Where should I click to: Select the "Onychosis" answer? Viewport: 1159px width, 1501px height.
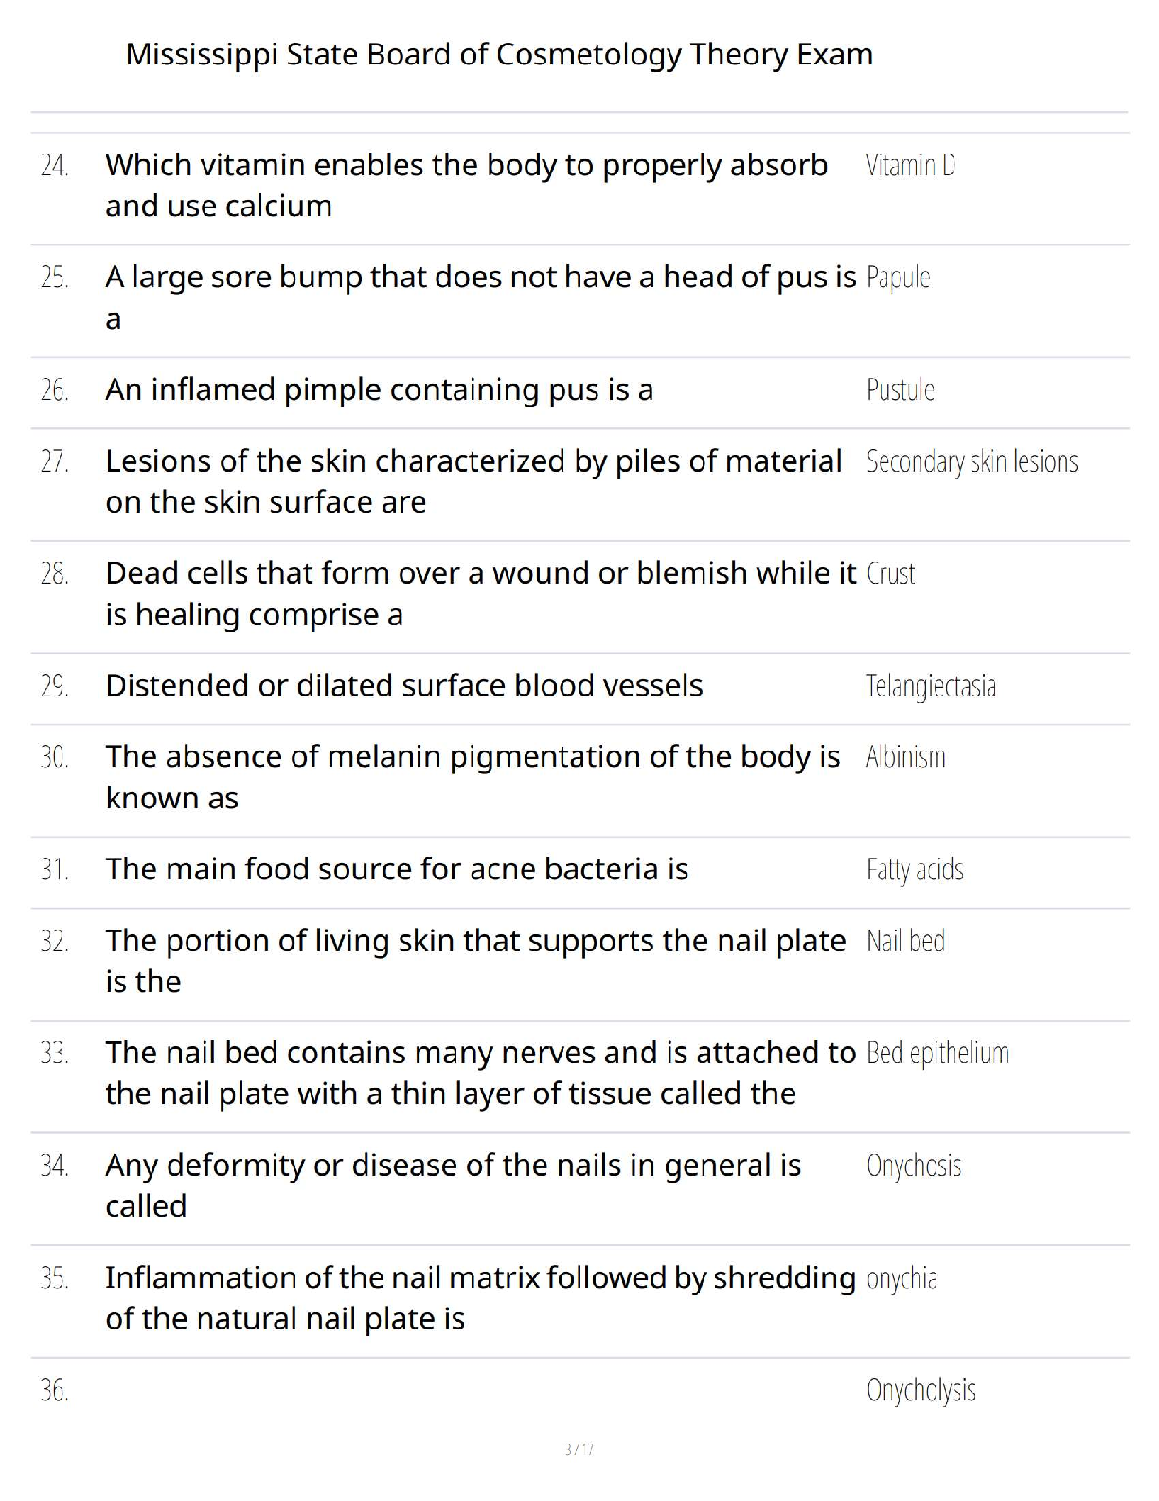(x=914, y=1166)
